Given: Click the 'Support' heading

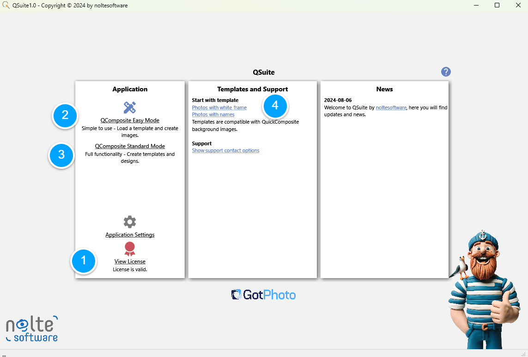Looking at the screenshot, I should click(x=202, y=143).
